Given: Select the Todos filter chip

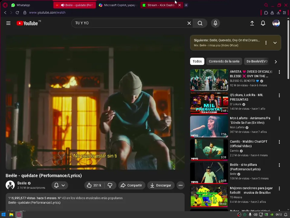Looking at the screenshot, I should pyautogui.click(x=197, y=61).
